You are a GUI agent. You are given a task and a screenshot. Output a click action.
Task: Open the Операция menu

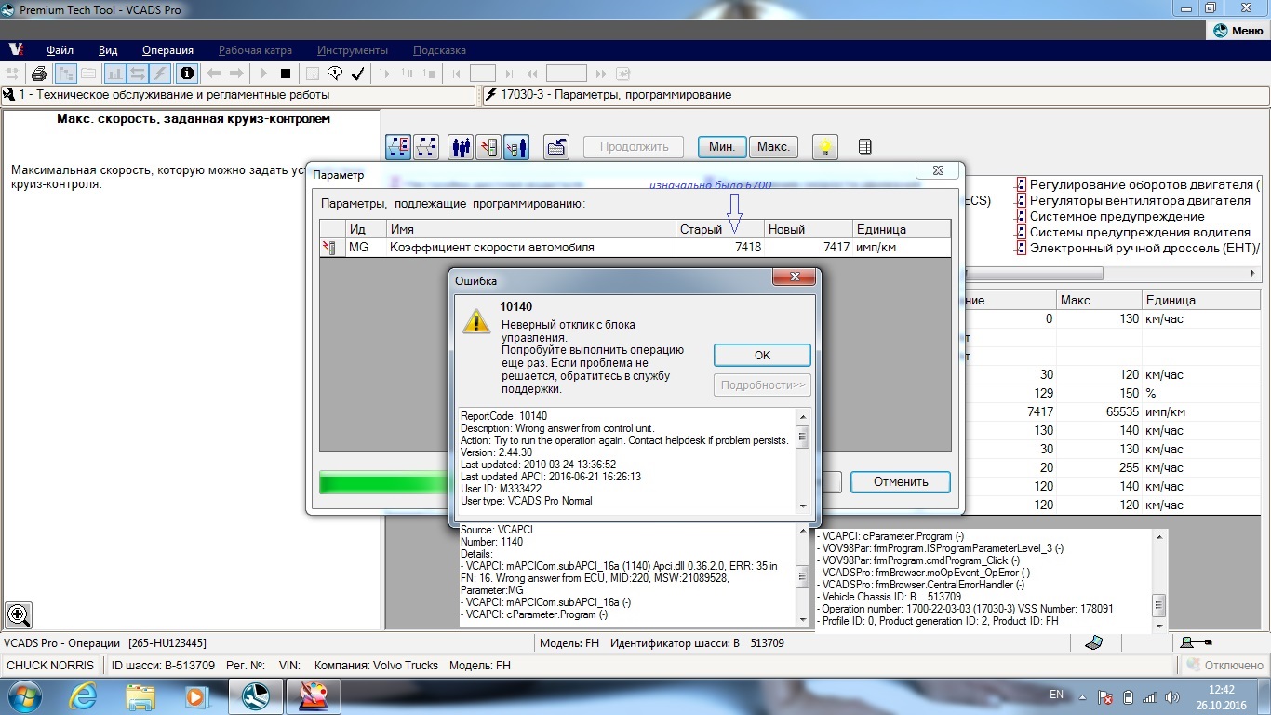point(167,50)
